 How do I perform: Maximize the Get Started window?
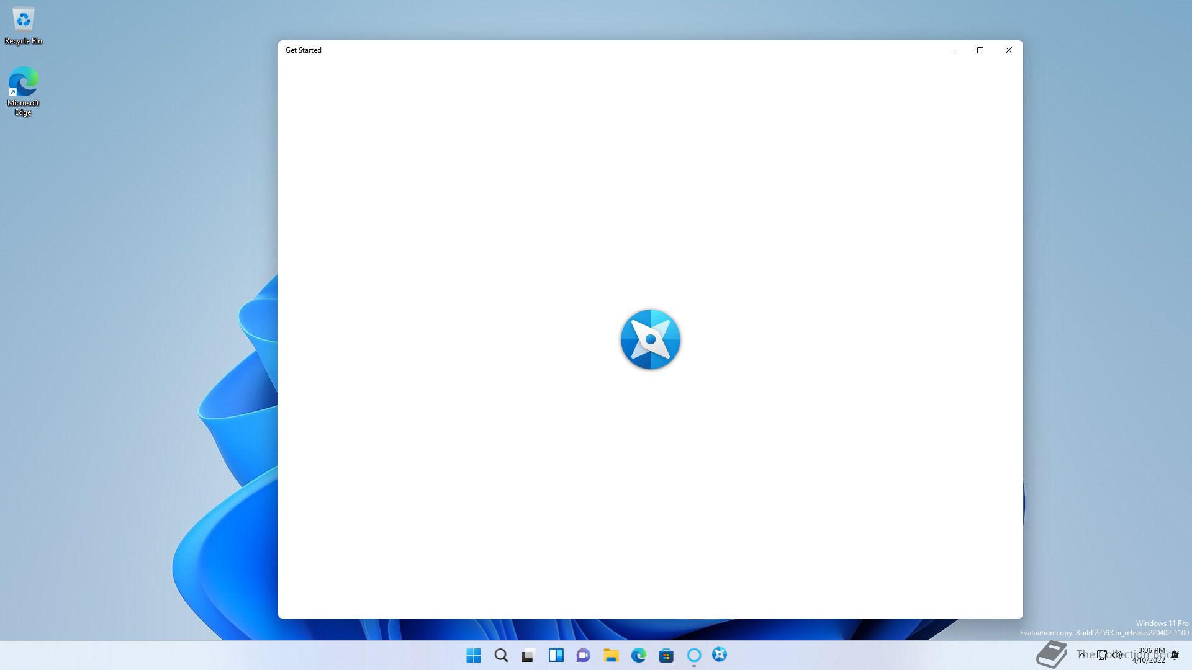click(980, 50)
